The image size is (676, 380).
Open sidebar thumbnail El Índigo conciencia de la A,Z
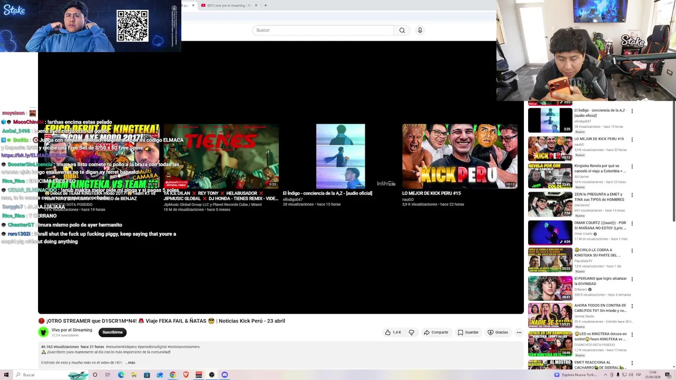pos(550,120)
